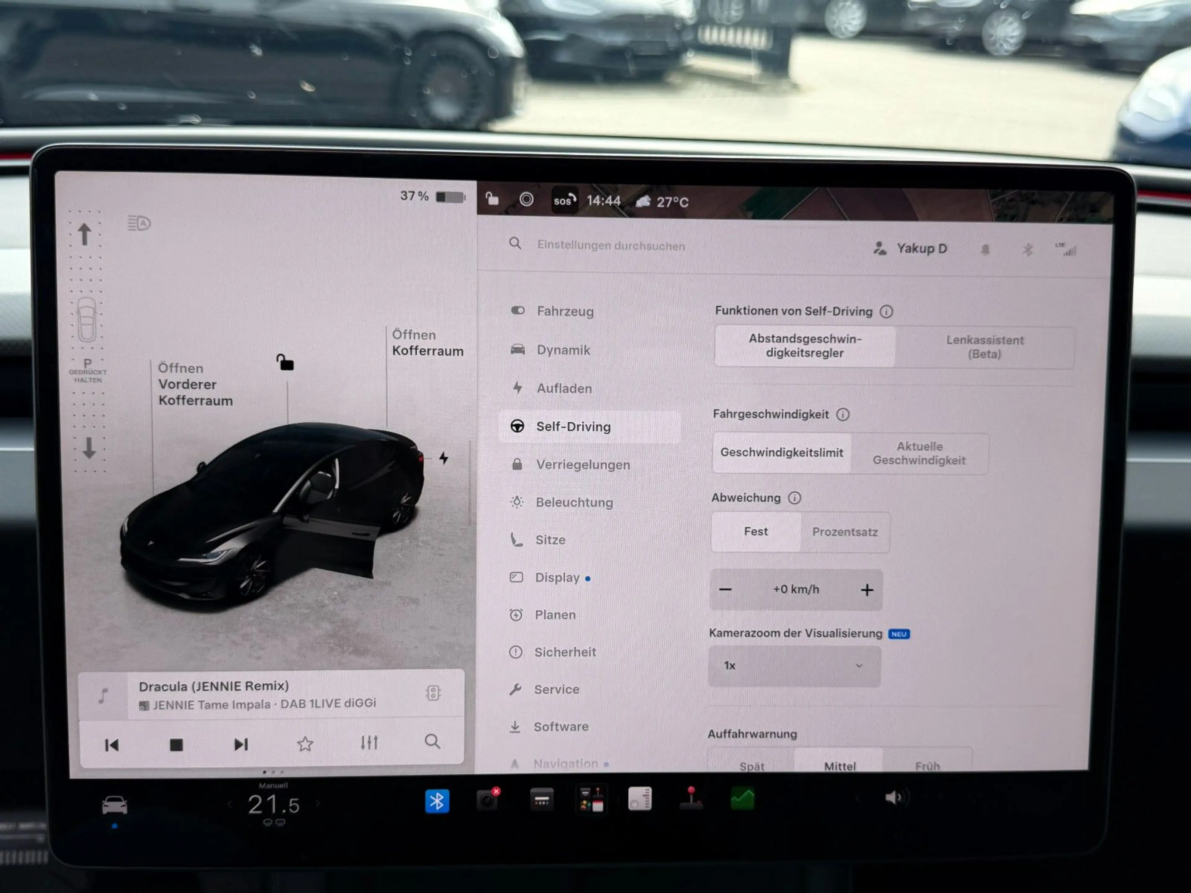This screenshot has height=893, width=1191.
Task: Favorite the current song with star
Action: [305, 744]
